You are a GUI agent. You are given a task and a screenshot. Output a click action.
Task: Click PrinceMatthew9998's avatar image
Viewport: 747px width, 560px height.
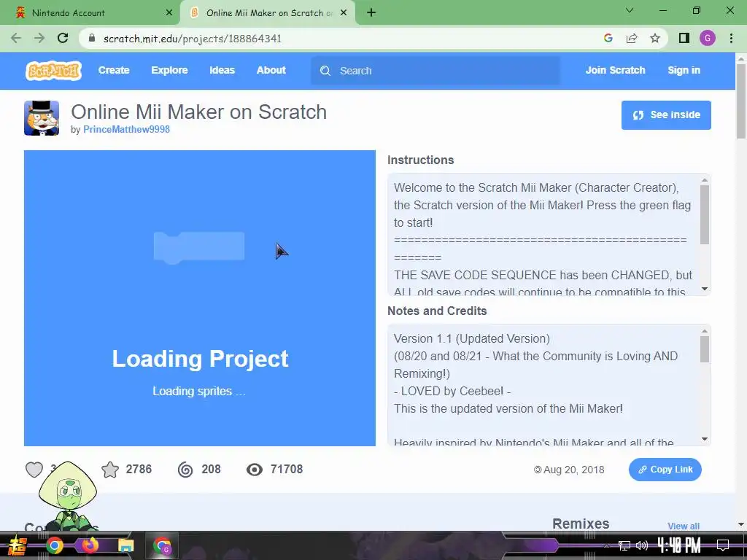(42, 118)
